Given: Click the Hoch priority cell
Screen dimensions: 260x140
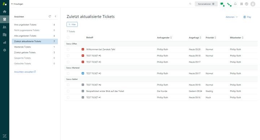Looking at the screenshot, I should 208,98.
